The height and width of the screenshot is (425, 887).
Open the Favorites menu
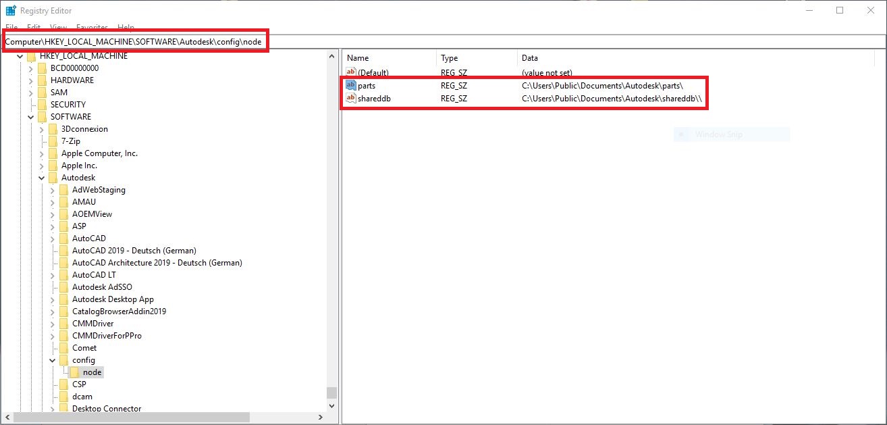92,28
